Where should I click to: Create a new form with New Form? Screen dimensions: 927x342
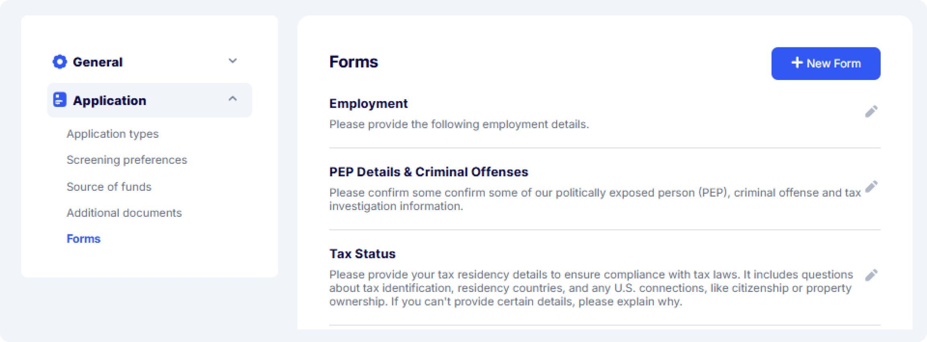826,63
